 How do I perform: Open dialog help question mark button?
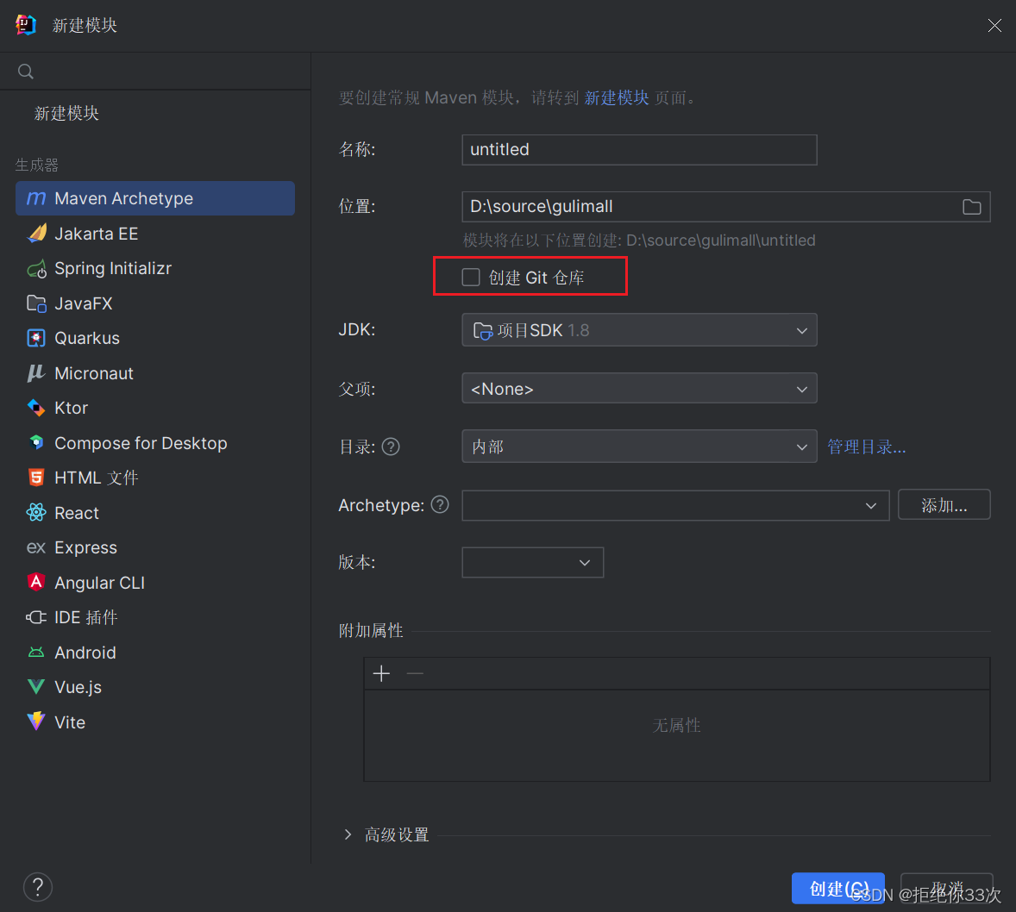(x=38, y=887)
